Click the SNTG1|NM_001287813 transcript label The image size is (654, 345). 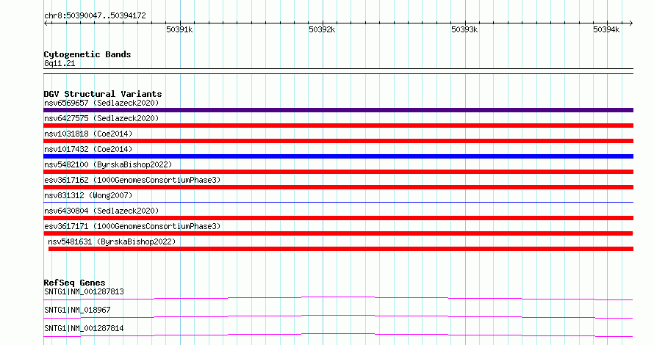point(84,291)
